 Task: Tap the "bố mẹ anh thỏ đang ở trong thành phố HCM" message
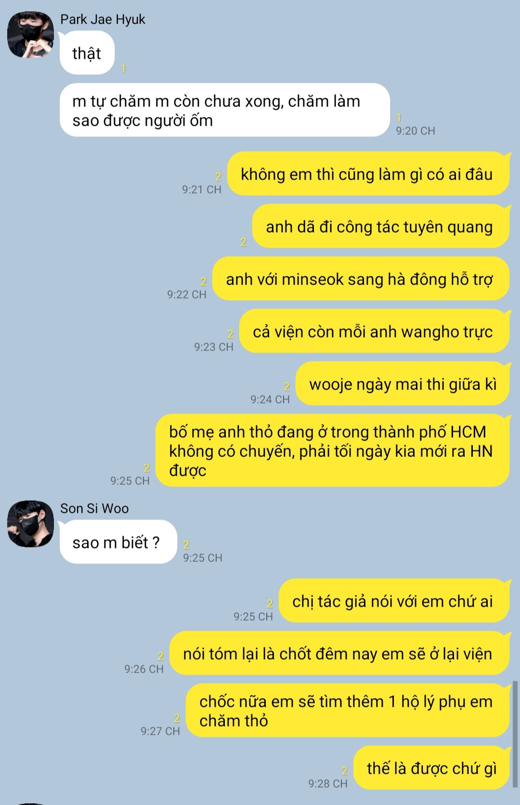pos(332,451)
